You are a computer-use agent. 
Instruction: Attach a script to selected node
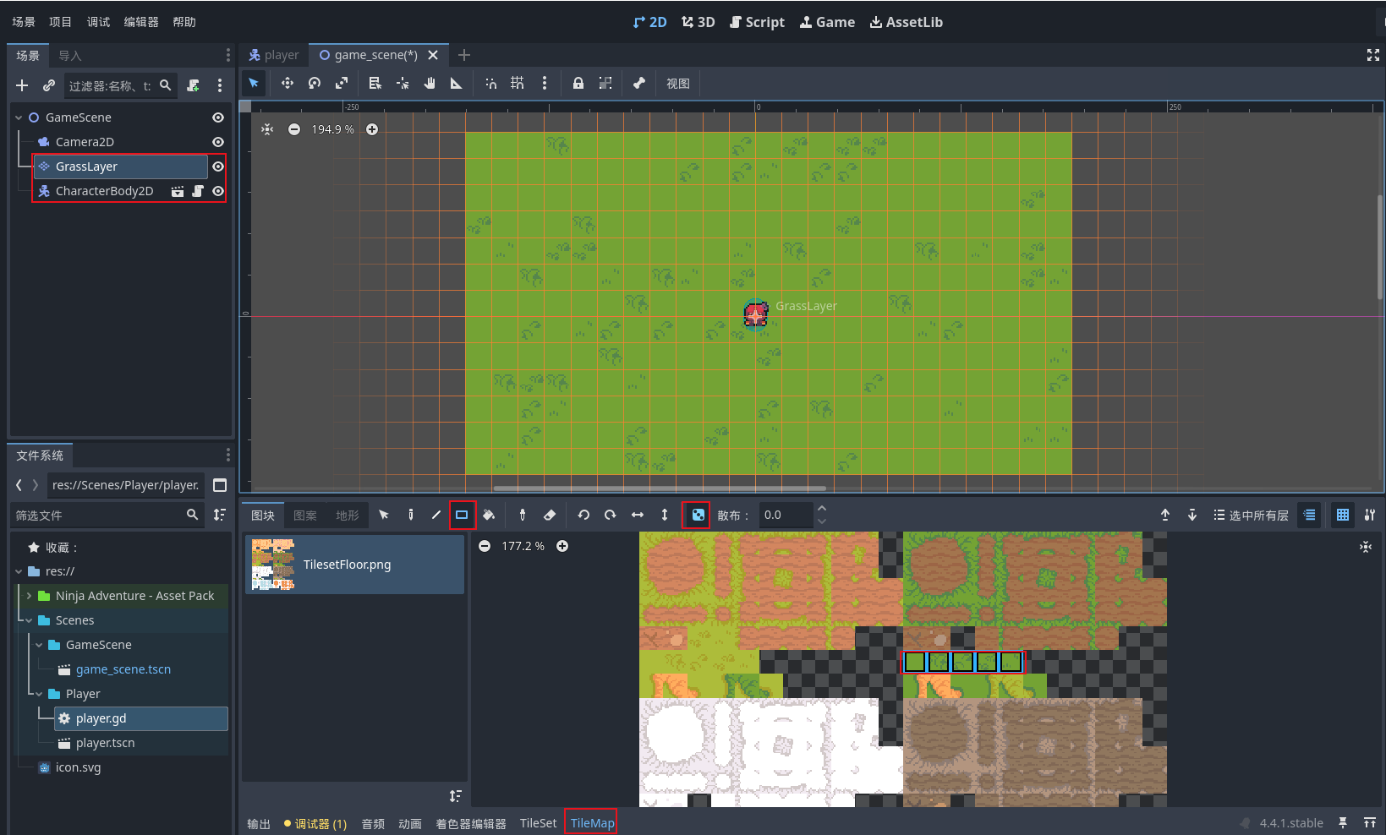pos(194,85)
